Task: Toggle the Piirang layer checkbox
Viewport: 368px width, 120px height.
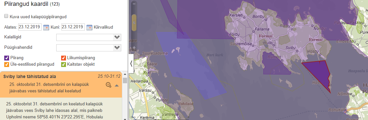Action: click(7, 58)
